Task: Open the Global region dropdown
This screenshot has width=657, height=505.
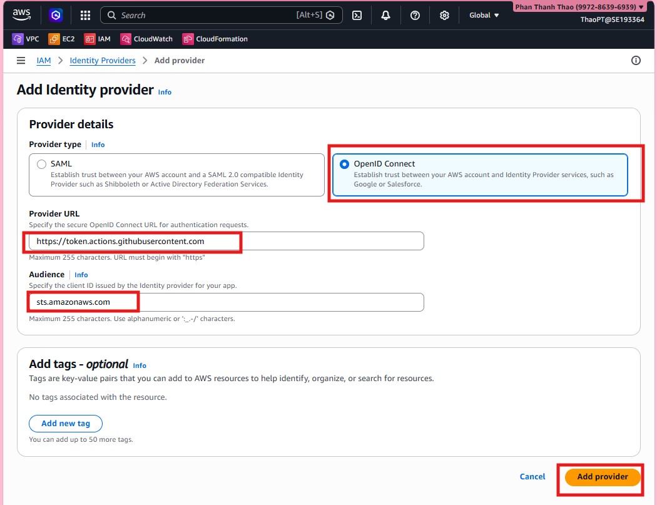Action: click(484, 15)
